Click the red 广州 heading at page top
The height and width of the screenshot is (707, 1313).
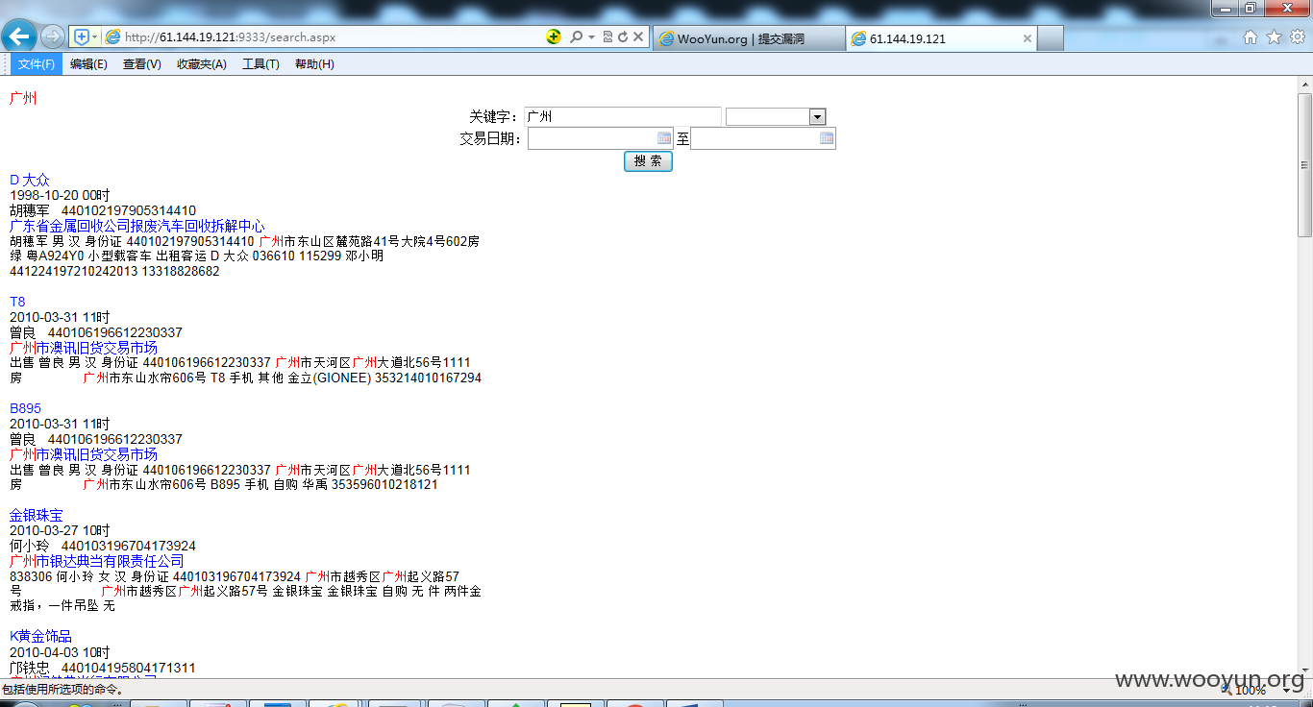(23, 98)
